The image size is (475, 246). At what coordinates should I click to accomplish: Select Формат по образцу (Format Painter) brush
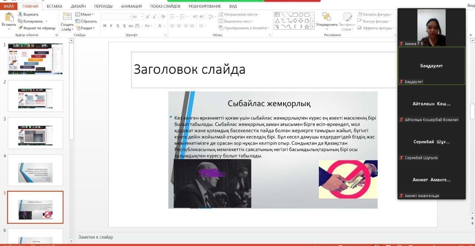(x=20, y=28)
